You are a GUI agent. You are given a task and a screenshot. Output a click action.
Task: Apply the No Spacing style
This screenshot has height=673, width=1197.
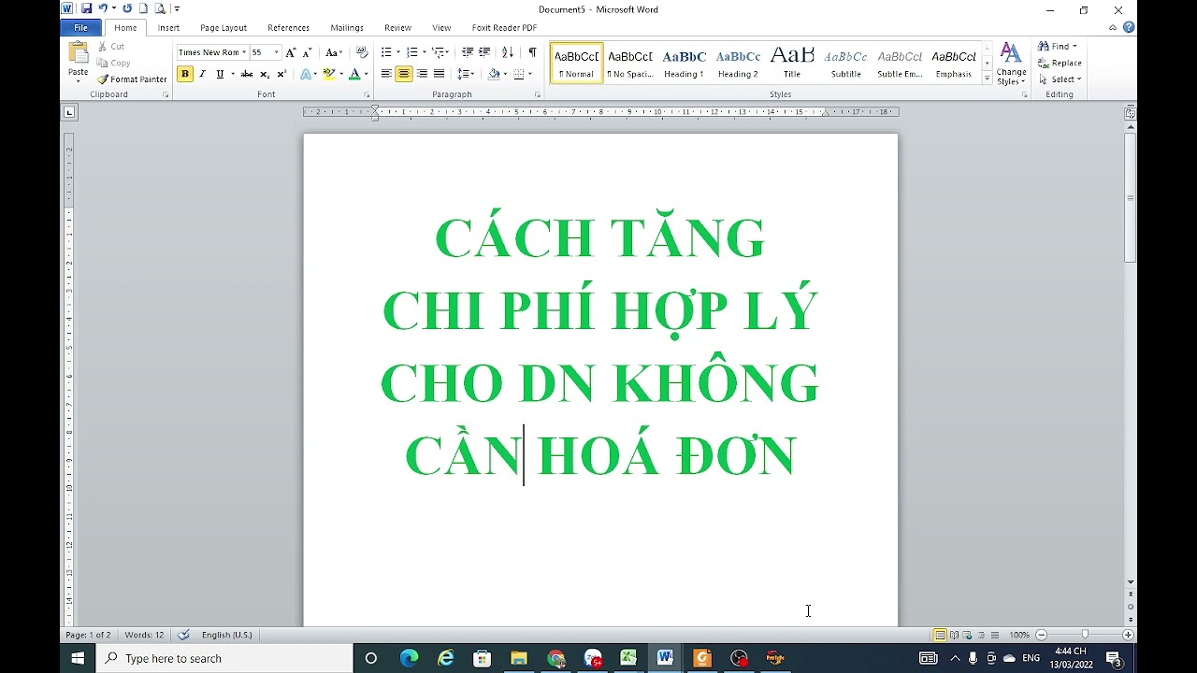[630, 63]
